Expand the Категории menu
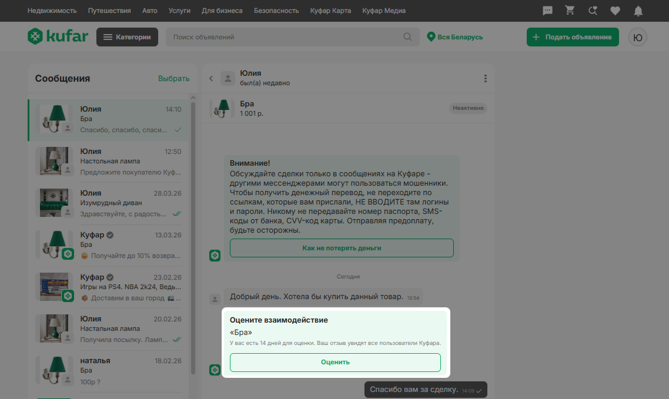Viewport: 669px width, 399px height. [127, 37]
